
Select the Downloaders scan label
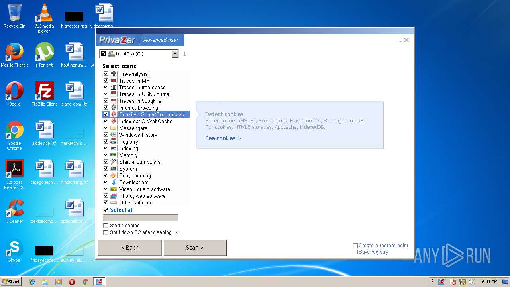pos(134,182)
